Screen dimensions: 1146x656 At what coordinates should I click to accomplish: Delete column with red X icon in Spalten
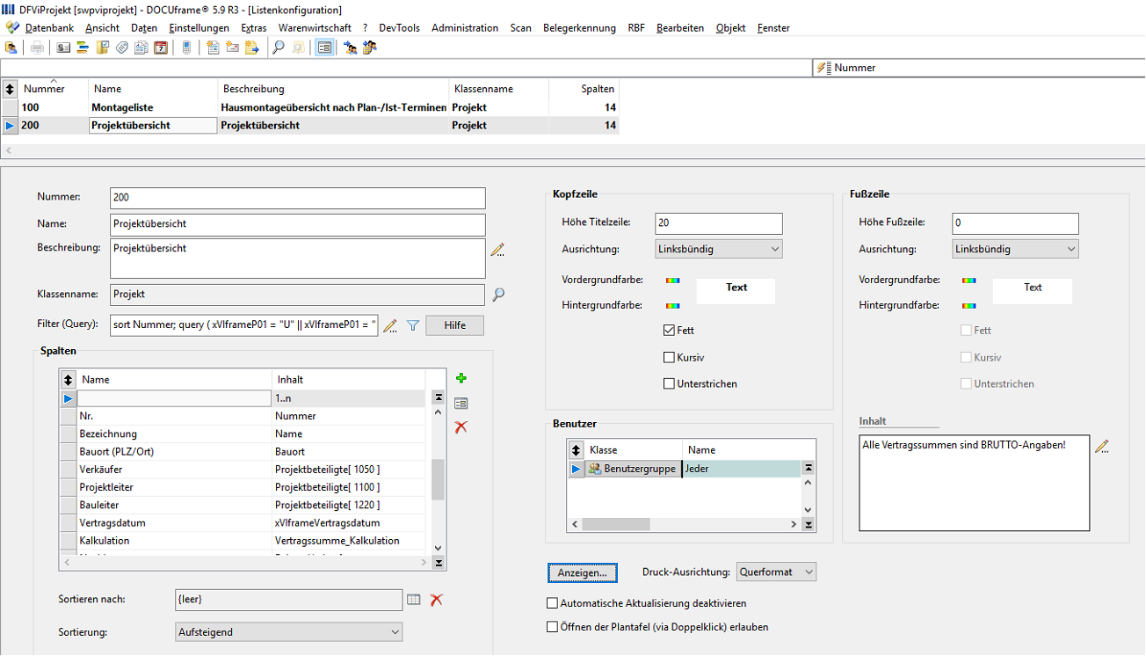(x=461, y=426)
